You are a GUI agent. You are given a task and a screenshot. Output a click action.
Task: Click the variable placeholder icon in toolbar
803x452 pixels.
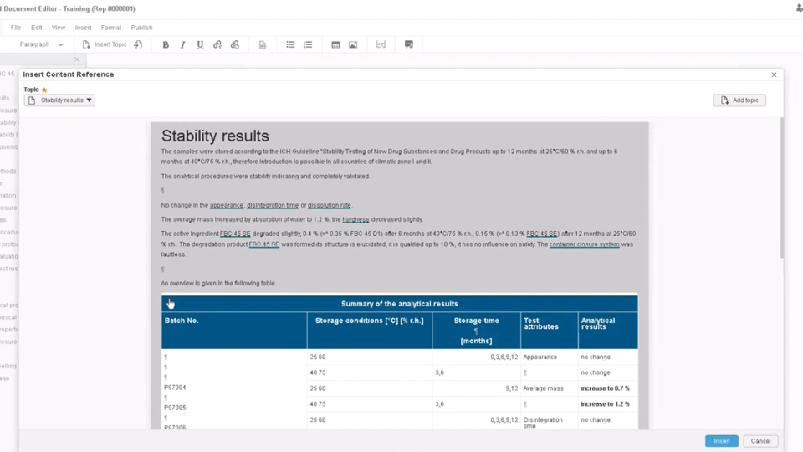point(381,44)
